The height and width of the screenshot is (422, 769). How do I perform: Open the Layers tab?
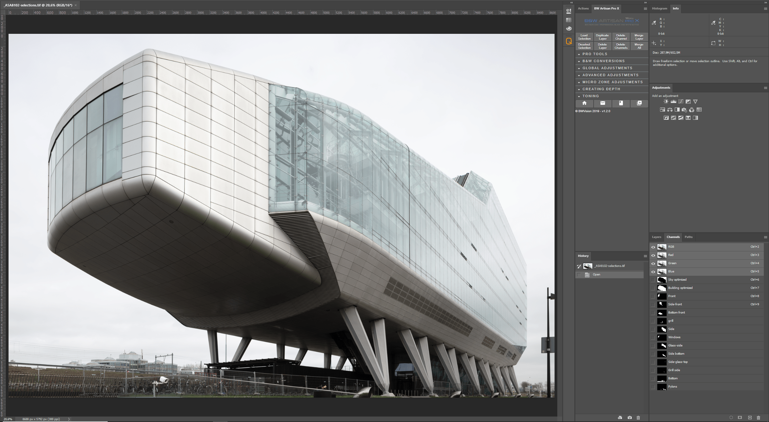click(x=656, y=237)
